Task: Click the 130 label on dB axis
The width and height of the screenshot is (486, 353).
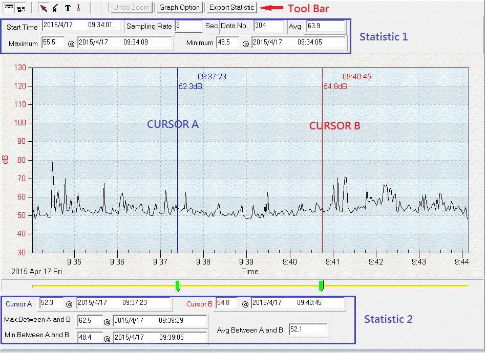Action: 20,68
